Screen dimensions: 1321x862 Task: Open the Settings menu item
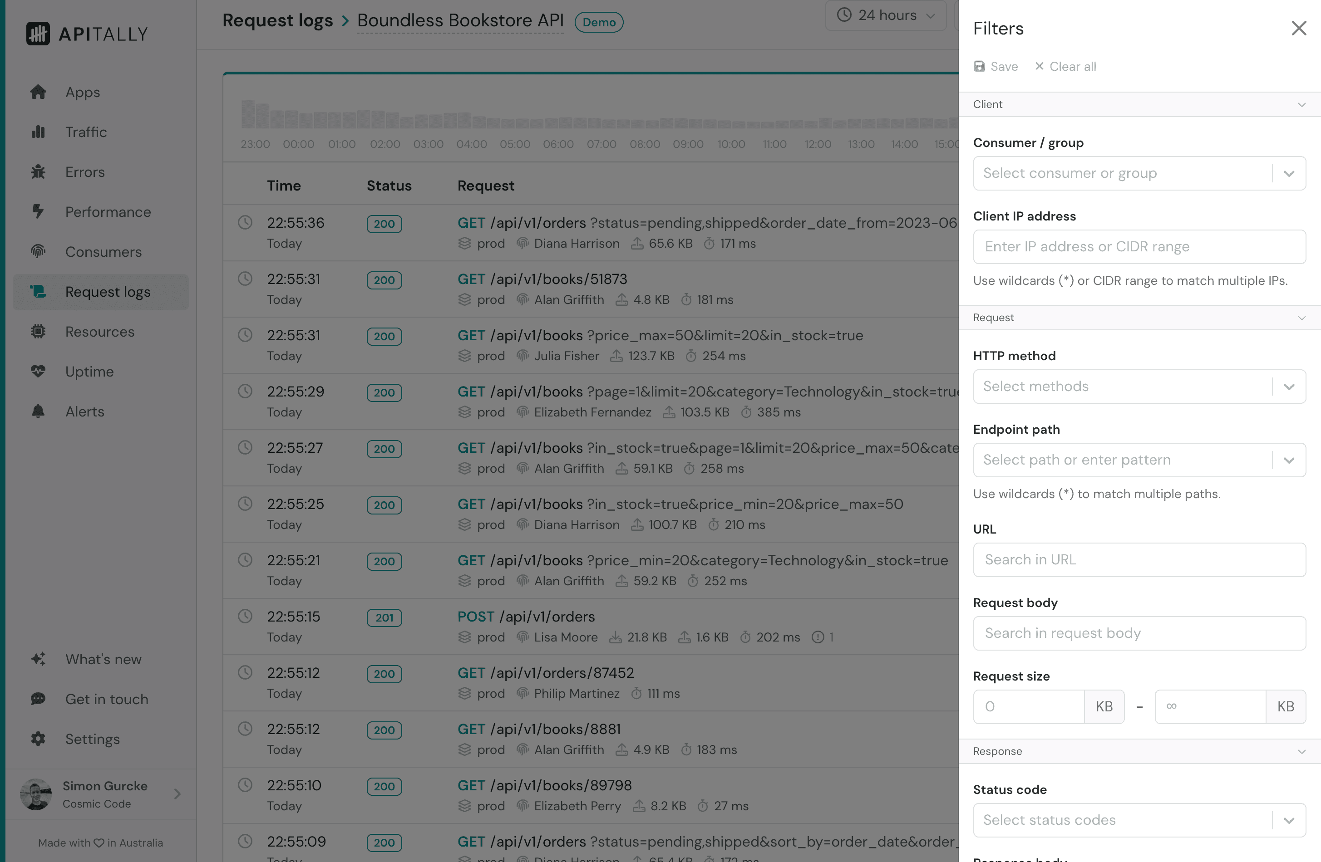92,739
